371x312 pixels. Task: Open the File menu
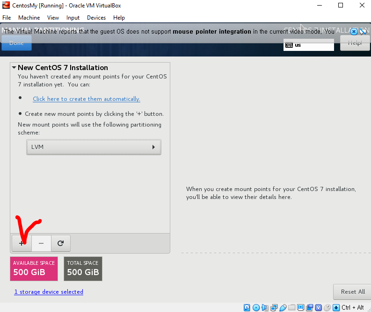[x=7, y=18]
